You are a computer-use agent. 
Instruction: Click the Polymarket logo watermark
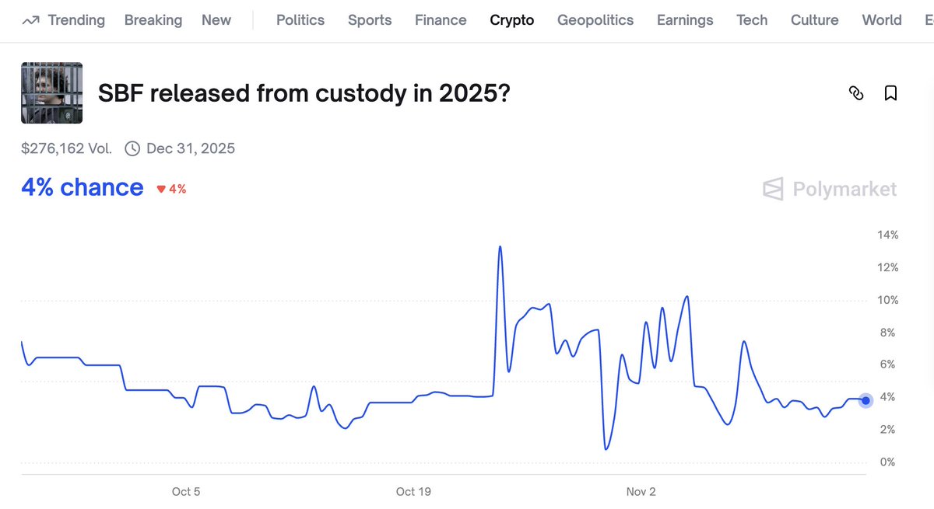pos(830,189)
